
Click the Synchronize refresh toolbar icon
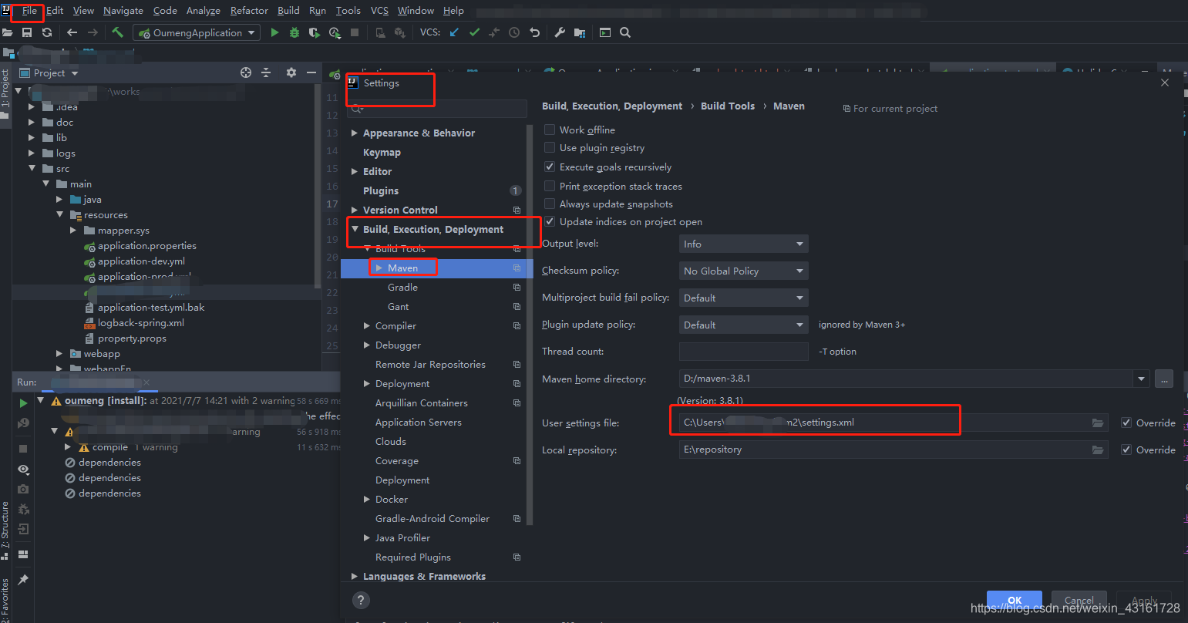click(47, 32)
